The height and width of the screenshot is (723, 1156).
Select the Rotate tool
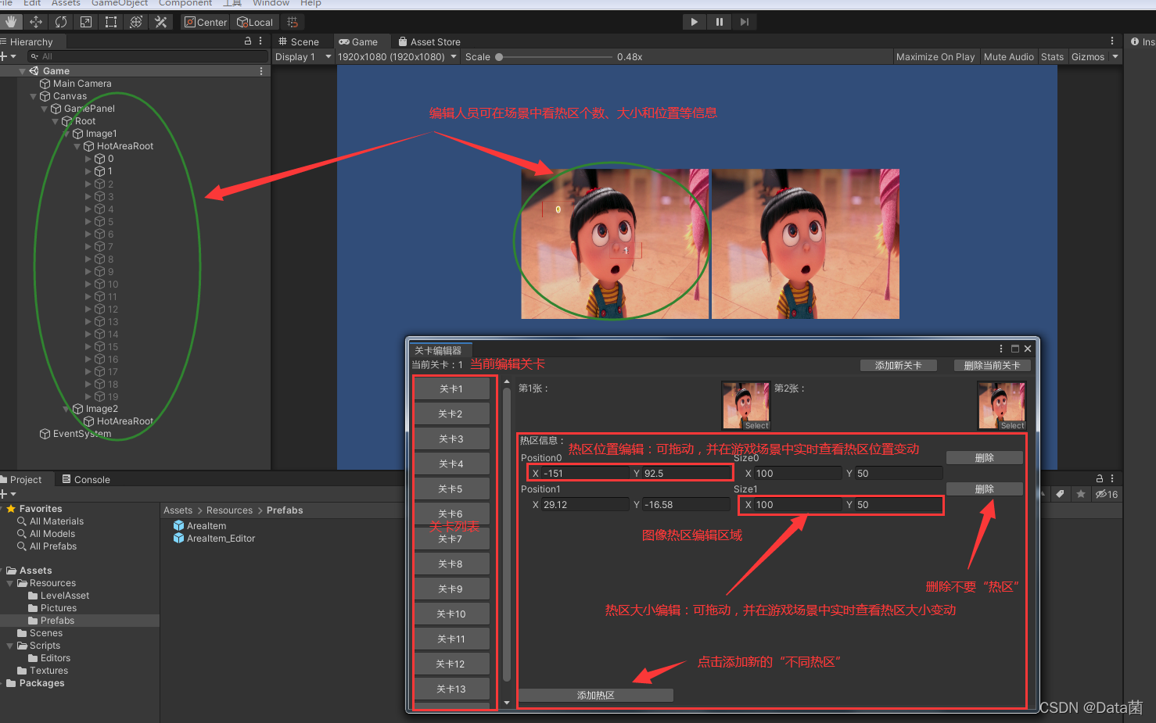click(61, 22)
